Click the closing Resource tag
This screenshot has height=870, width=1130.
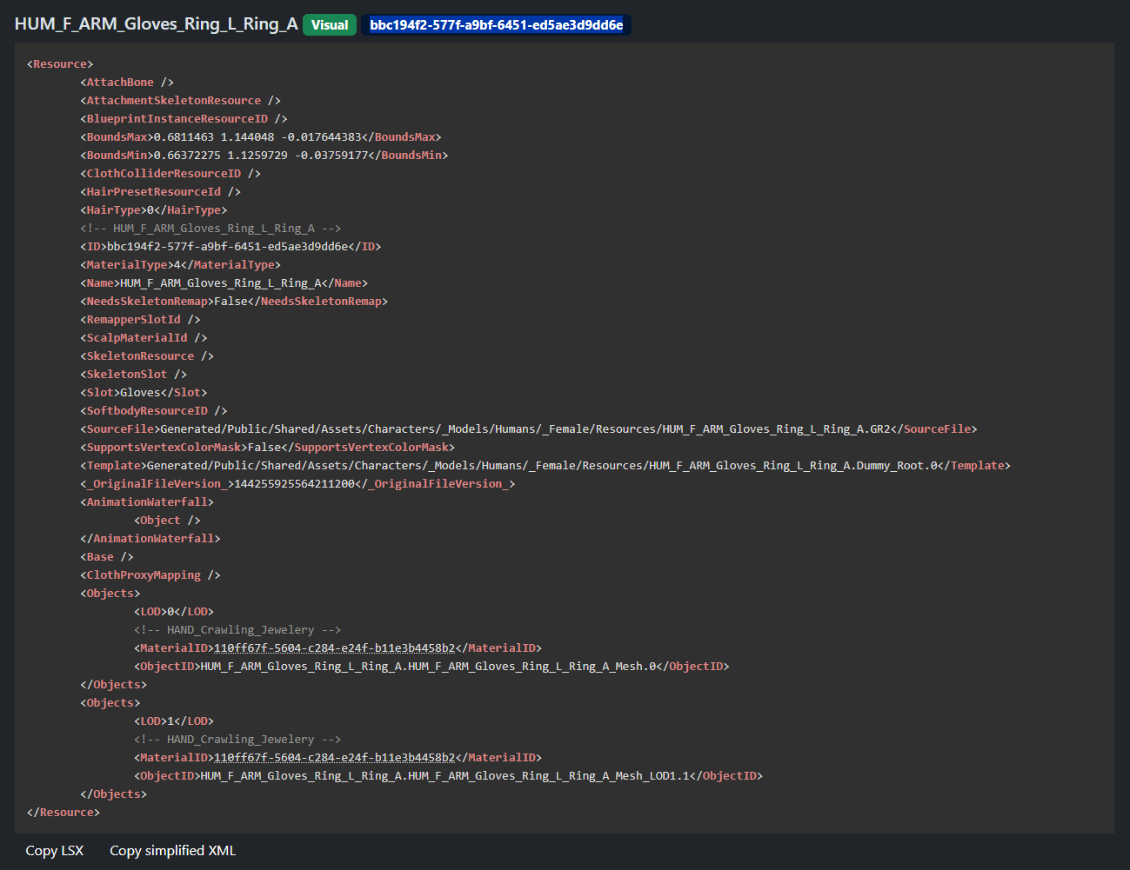click(x=64, y=812)
